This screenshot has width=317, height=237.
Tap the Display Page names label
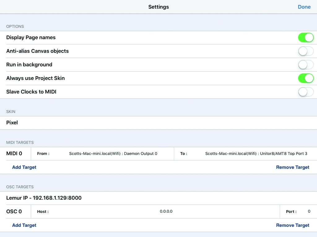[x=31, y=37]
